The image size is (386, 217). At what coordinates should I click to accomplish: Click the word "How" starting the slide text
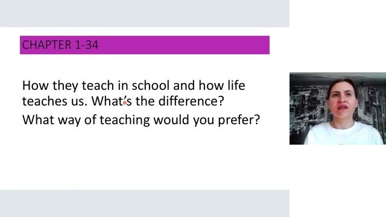pyautogui.click(x=35, y=86)
